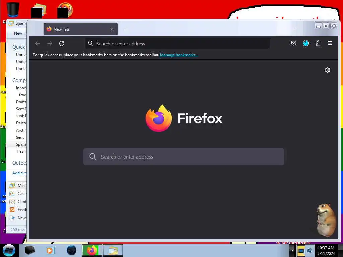Click the center page search box
The width and height of the screenshot is (343, 257).
(x=184, y=157)
